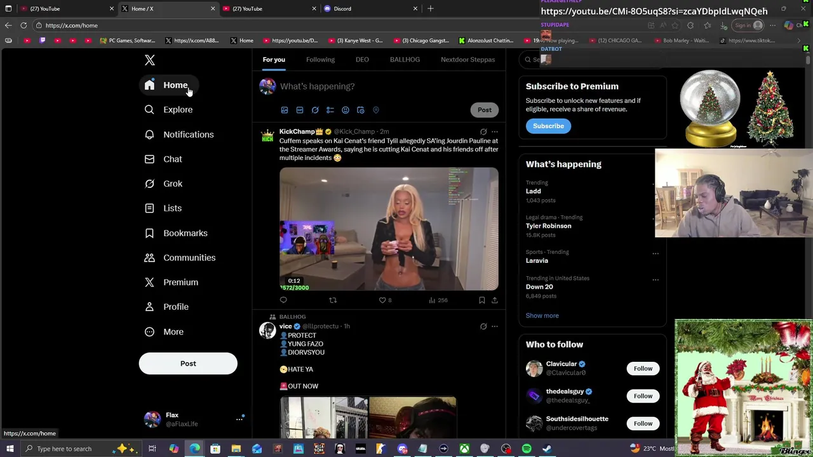Click the Windows Start button
This screenshot has width=813, height=457.
coord(10,449)
